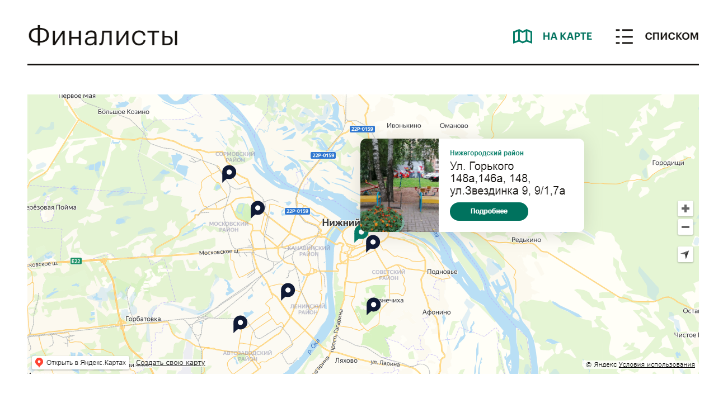Screen dimensions: 723x408
Task: Select the marker near Кузнечиха
Action: coord(373,306)
